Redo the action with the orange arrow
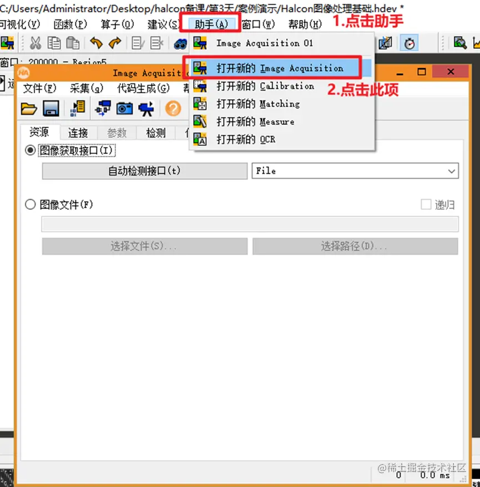The image size is (480, 487). pos(115,43)
